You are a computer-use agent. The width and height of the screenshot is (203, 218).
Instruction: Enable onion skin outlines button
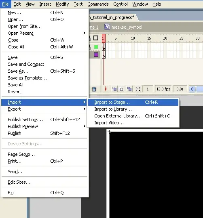[121, 89]
